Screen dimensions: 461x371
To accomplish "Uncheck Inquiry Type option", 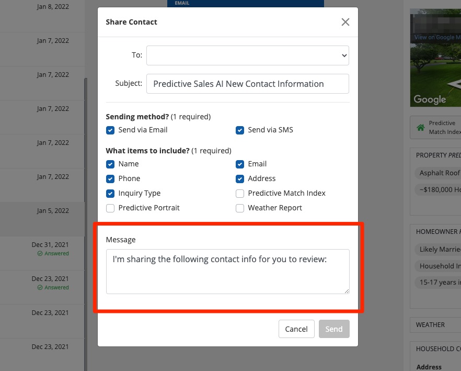I will [x=110, y=194].
